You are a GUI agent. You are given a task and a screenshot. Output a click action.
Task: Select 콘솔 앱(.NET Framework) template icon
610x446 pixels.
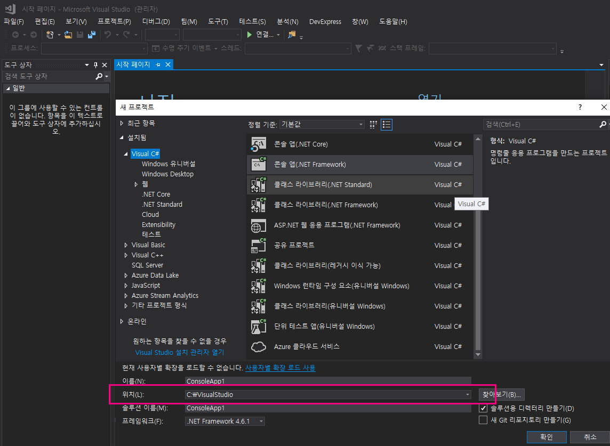point(258,165)
